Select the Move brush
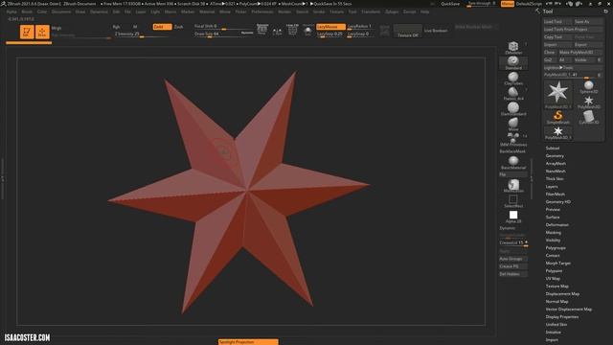 [513, 125]
